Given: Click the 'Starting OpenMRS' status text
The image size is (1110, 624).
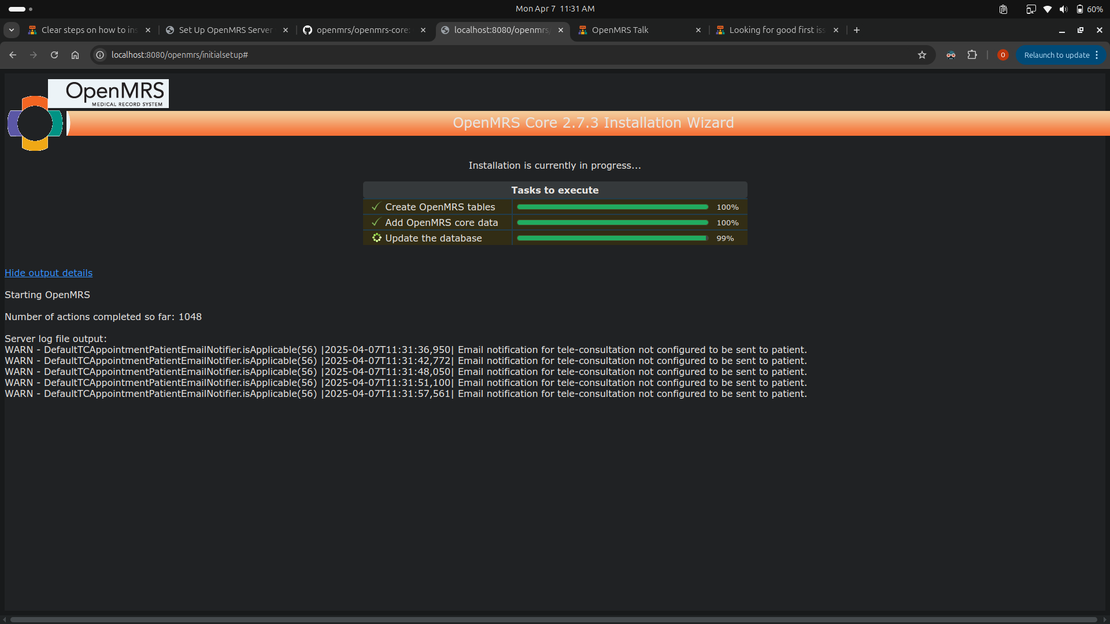Looking at the screenshot, I should (x=47, y=295).
